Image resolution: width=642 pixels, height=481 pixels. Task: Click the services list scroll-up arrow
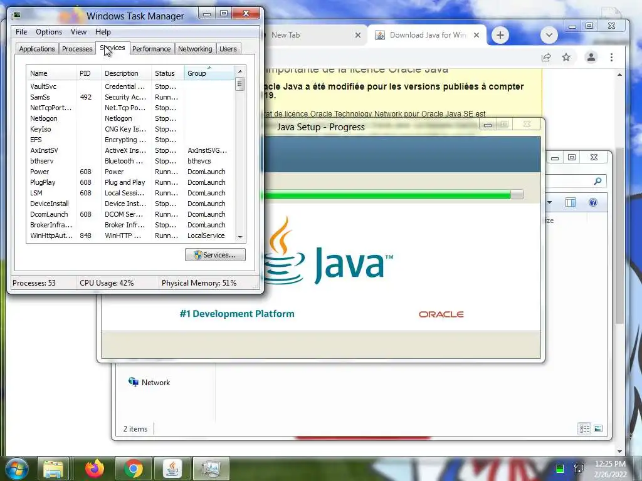[x=240, y=71]
